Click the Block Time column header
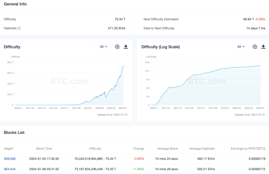This screenshot has height=174, width=269. click(44, 149)
